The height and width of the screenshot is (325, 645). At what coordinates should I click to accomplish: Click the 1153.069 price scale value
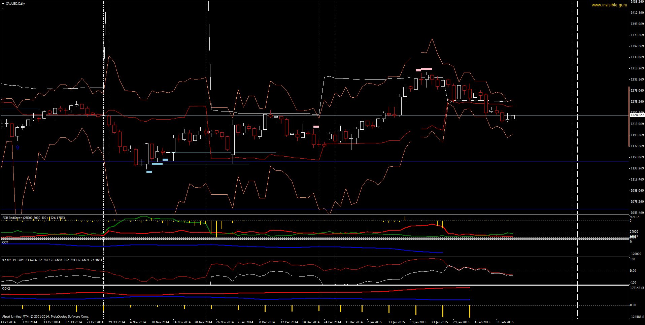(637, 157)
